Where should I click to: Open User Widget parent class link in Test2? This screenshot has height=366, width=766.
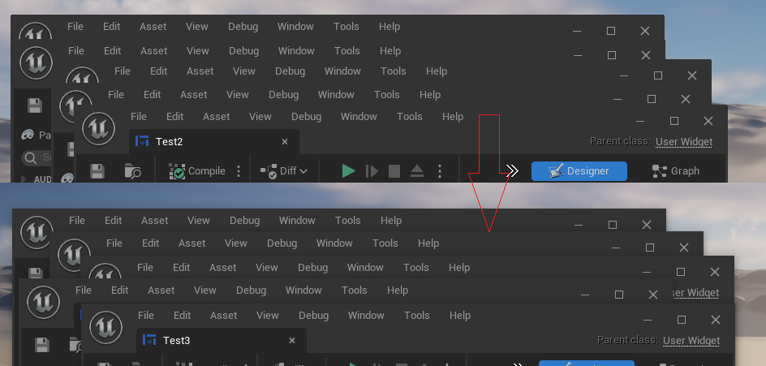(684, 142)
